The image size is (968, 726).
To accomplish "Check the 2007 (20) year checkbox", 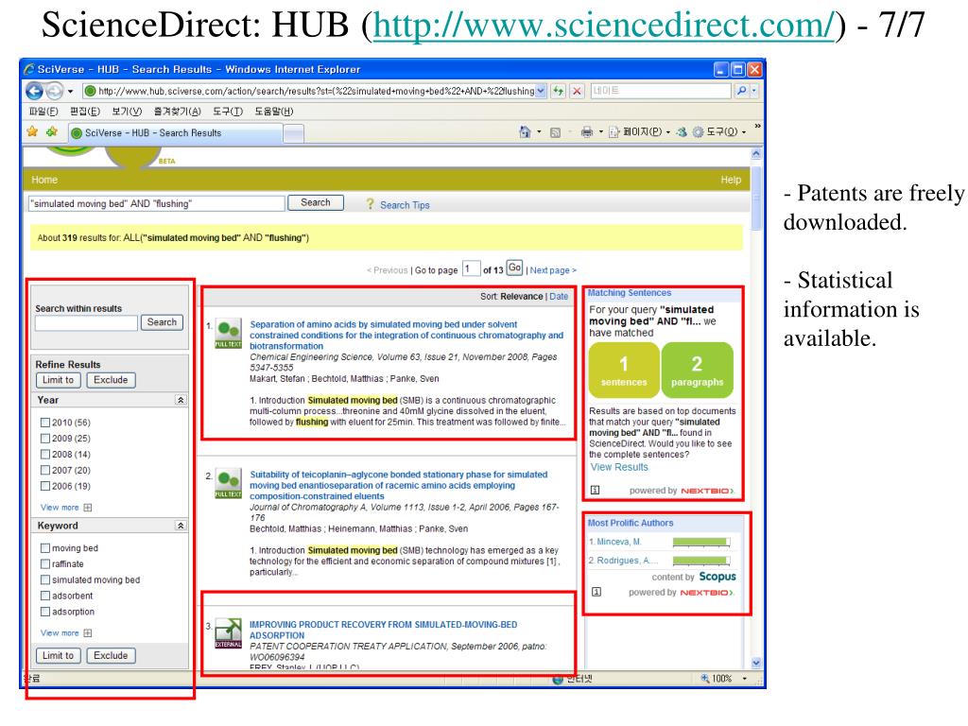I will 45,471.
